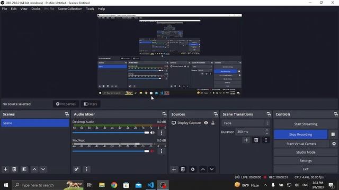Add a new scene with plus icon
339x190 pixels.
click(5, 169)
